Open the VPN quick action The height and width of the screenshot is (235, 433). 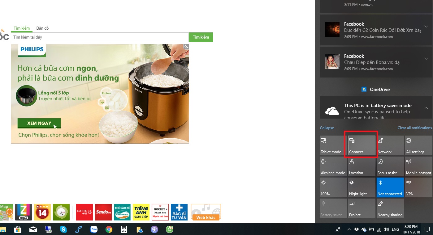point(418,187)
